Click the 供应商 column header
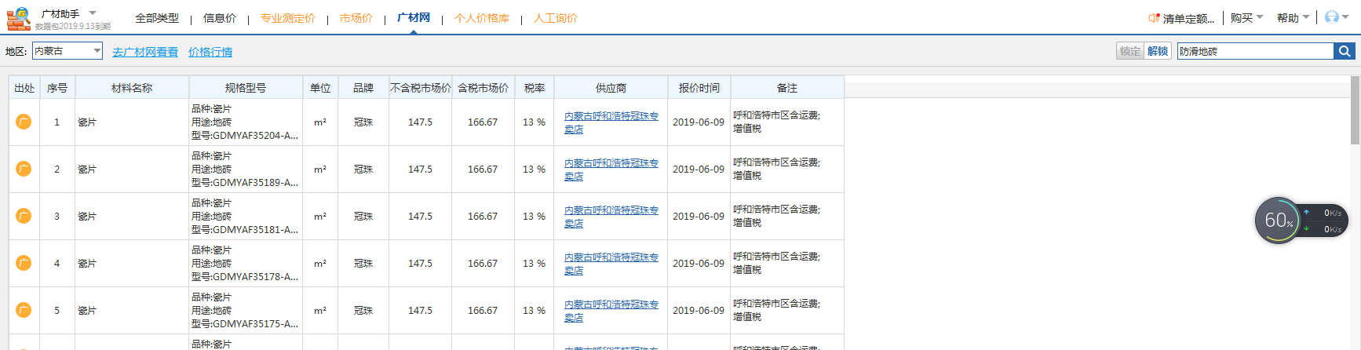Screen dimensions: 1361x350 tap(611, 87)
